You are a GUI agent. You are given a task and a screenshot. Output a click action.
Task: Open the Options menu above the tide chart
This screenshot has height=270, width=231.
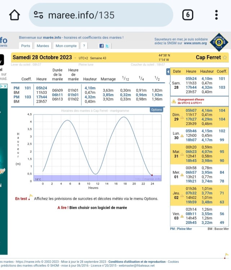click(156, 110)
